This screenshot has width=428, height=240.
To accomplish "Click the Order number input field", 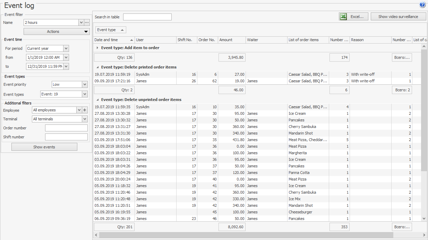I will [x=66, y=128].
